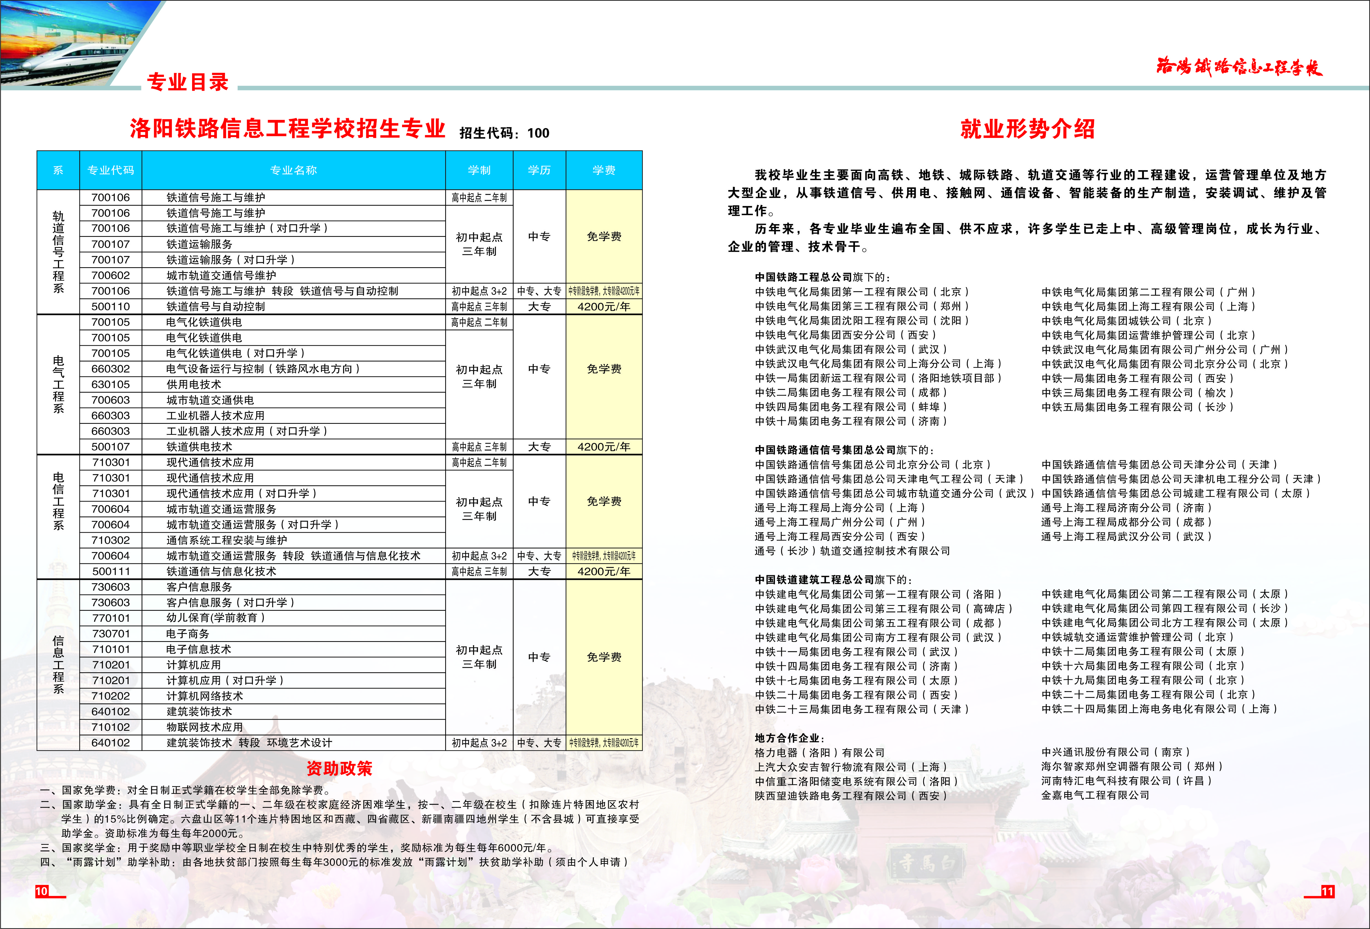Select the 电气工程系 department cell
The image size is (1370, 929).
[58, 384]
